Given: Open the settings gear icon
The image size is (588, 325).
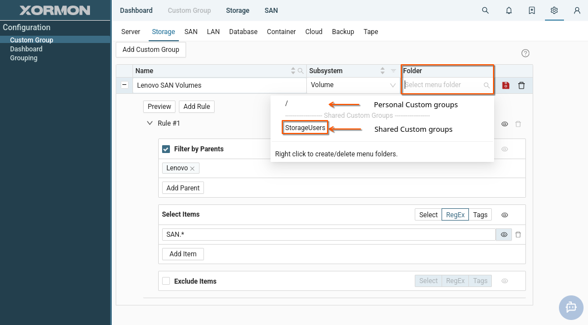Looking at the screenshot, I should [x=554, y=11].
